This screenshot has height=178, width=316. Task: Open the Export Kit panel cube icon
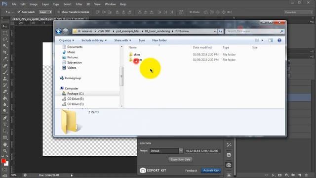pos(229,165)
